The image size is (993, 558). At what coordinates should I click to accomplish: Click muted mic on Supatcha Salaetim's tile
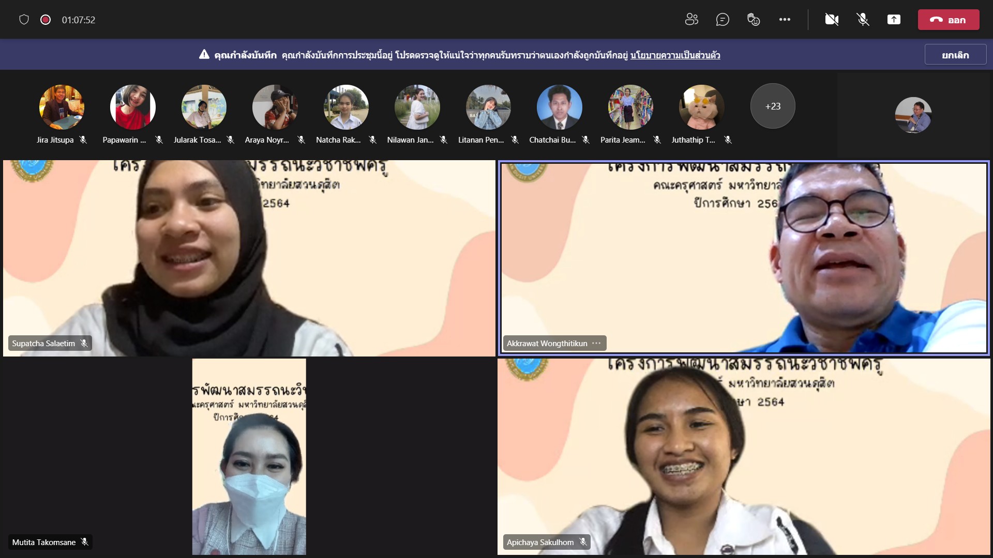click(84, 343)
